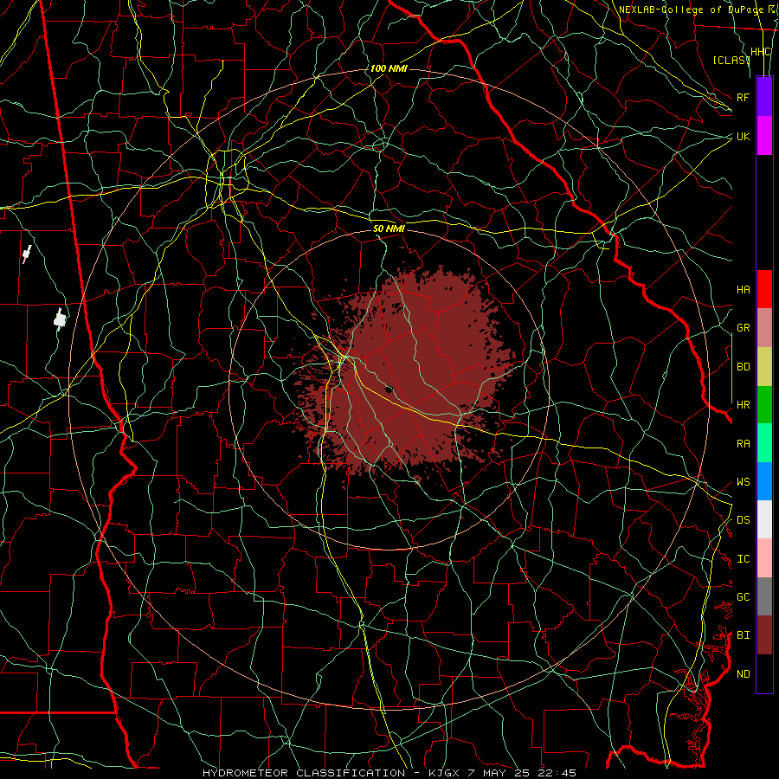Select the yellow BD legend swatch
The width and height of the screenshot is (779, 779).
coord(764,367)
